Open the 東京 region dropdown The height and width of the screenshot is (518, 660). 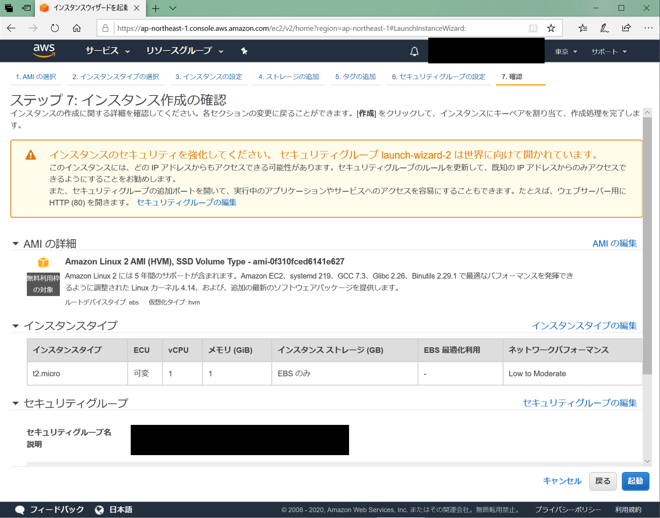tap(566, 52)
